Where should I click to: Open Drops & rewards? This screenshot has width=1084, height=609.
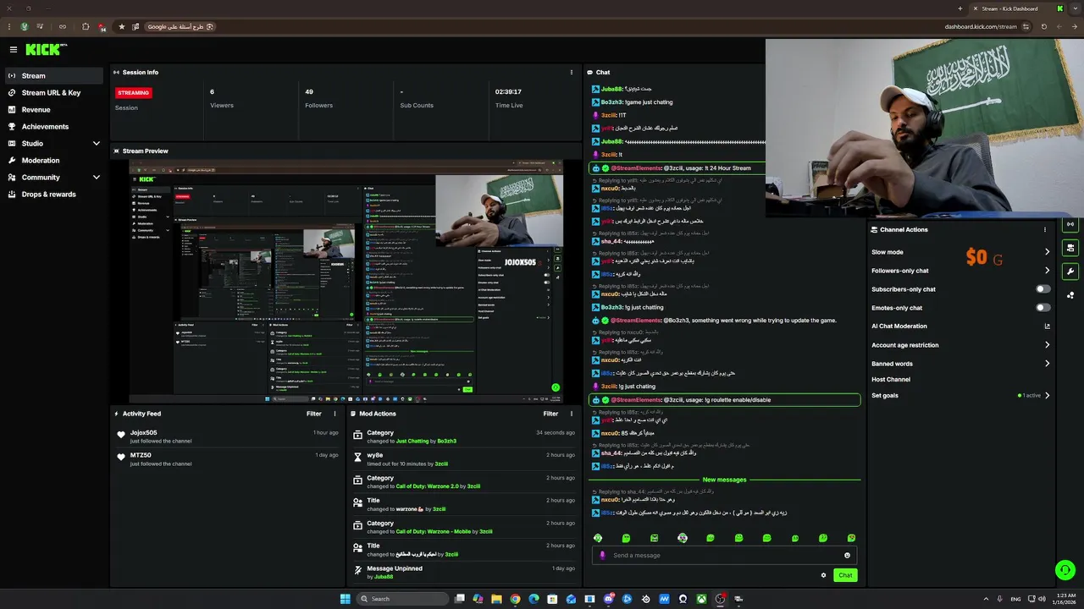pos(54,195)
